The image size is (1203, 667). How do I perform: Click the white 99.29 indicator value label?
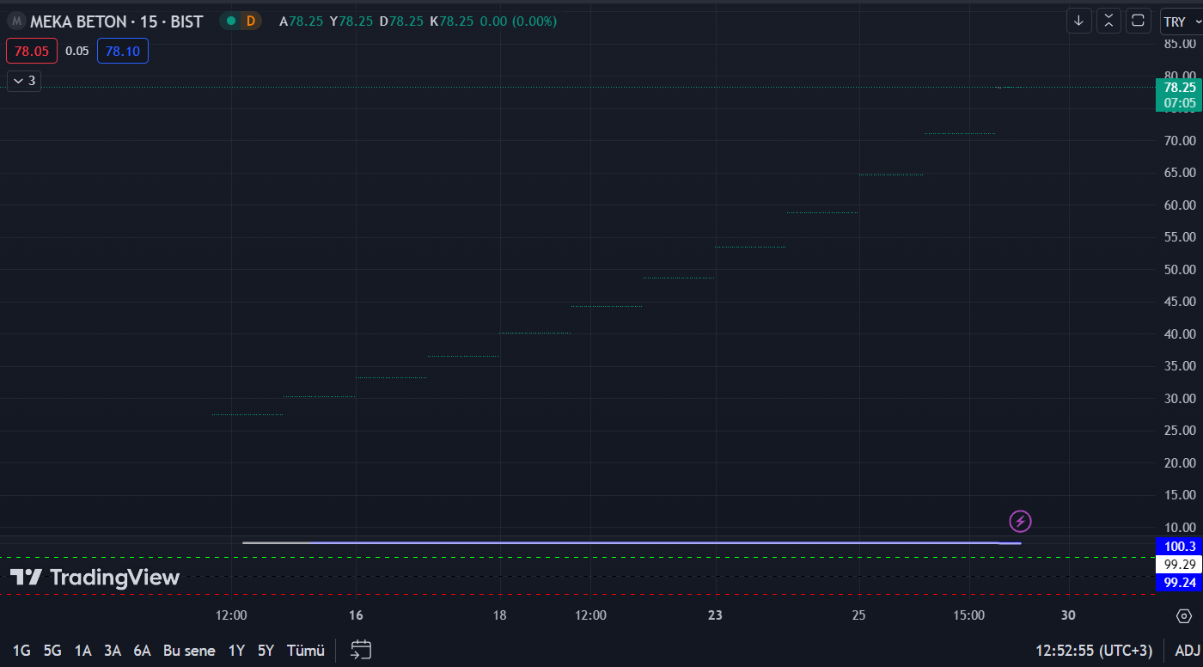click(1179, 565)
